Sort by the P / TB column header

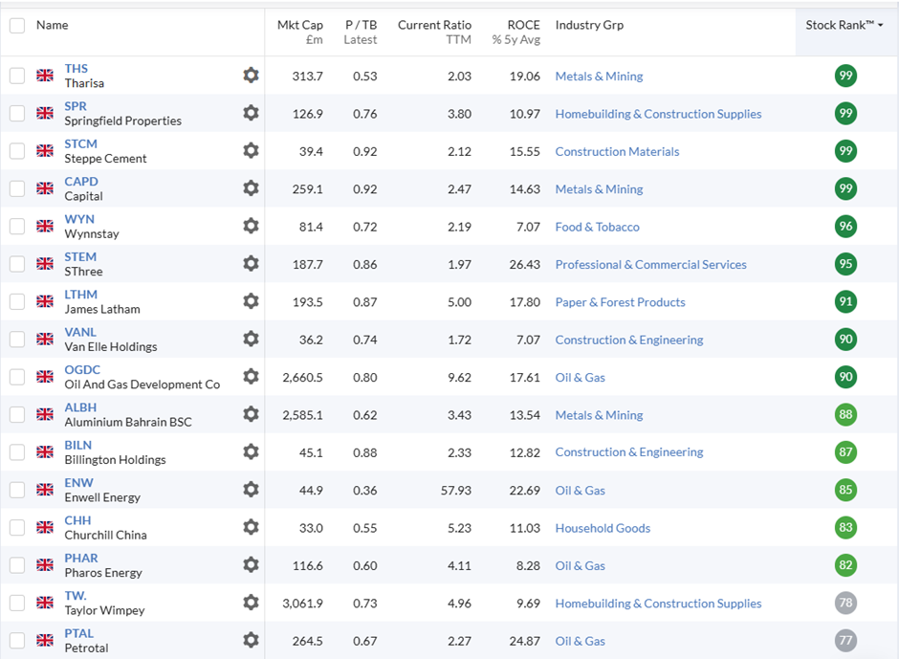(361, 33)
